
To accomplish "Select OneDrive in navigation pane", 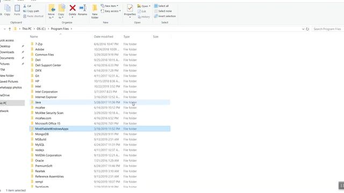I will [5, 95].
